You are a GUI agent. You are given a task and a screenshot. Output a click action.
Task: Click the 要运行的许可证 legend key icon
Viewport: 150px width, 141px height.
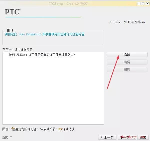point(13,129)
